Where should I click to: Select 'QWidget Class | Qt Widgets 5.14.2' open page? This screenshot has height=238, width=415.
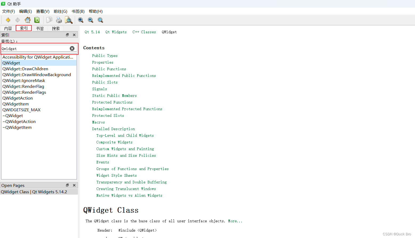point(39,192)
